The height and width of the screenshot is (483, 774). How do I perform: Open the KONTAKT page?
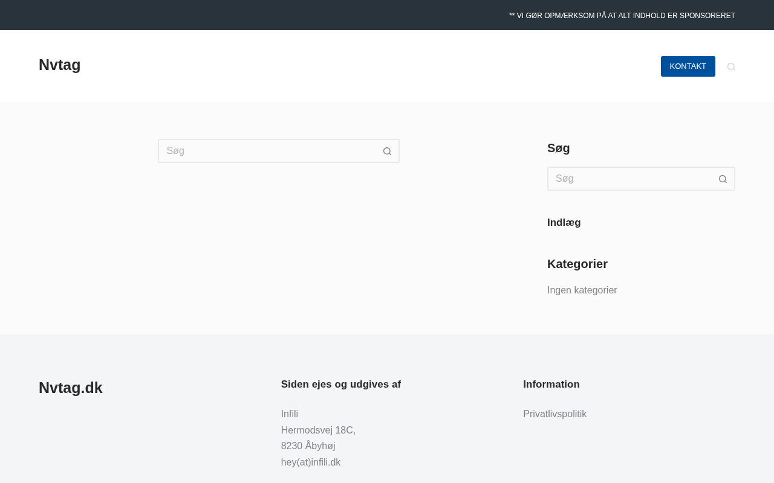688,66
